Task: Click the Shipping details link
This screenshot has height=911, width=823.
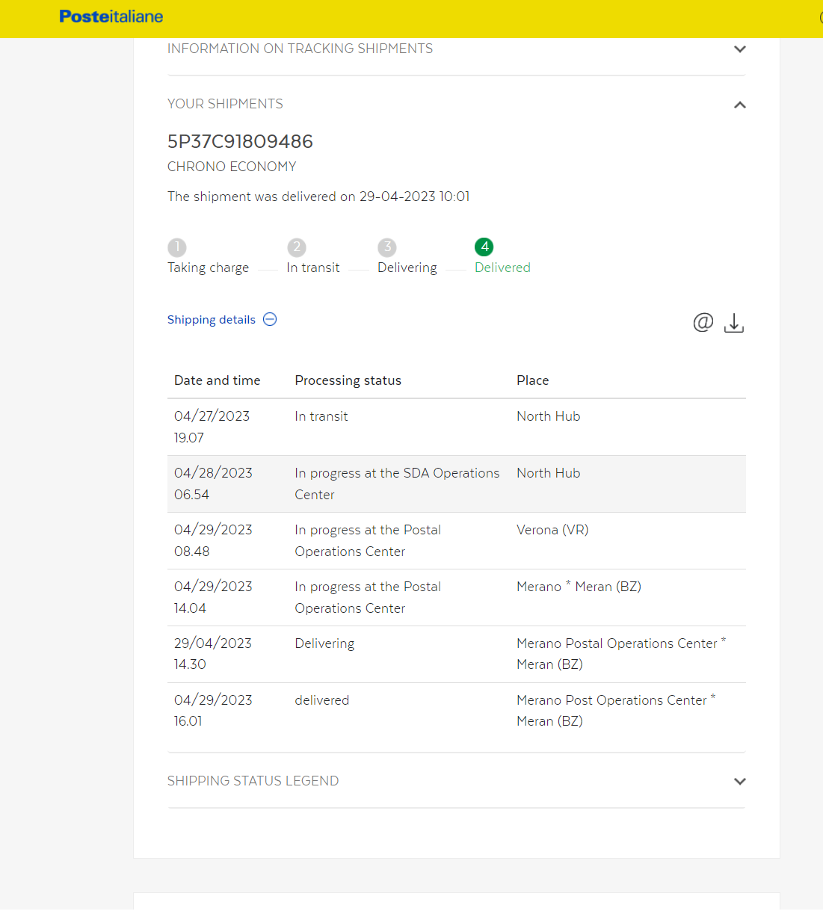Action: click(212, 320)
